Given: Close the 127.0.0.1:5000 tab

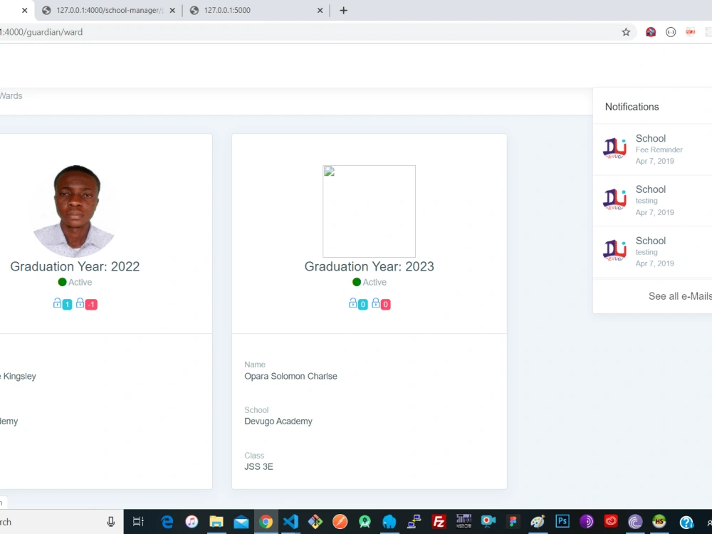Looking at the screenshot, I should pos(320,11).
